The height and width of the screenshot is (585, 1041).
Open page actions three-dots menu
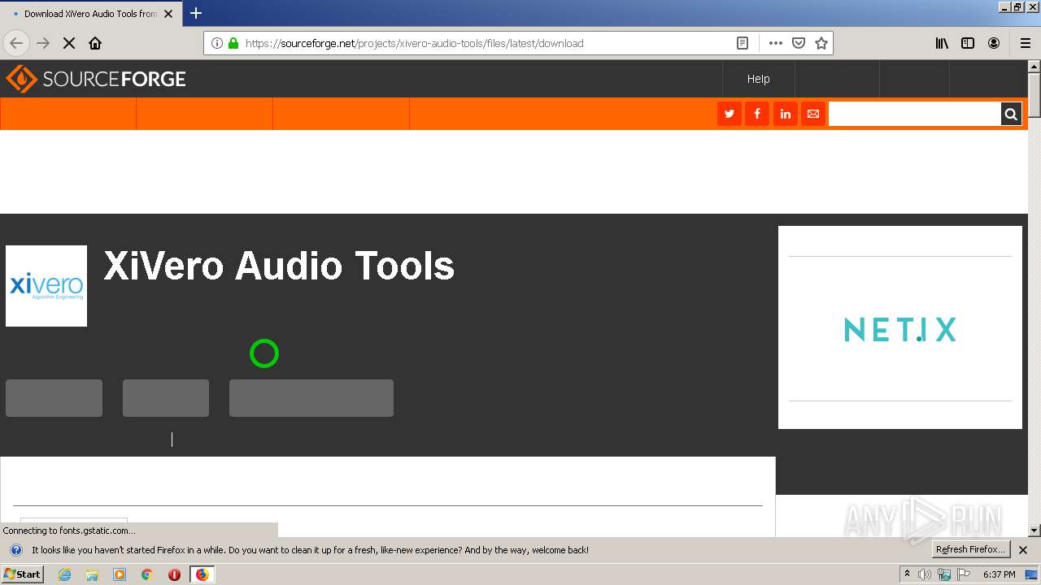tap(776, 43)
